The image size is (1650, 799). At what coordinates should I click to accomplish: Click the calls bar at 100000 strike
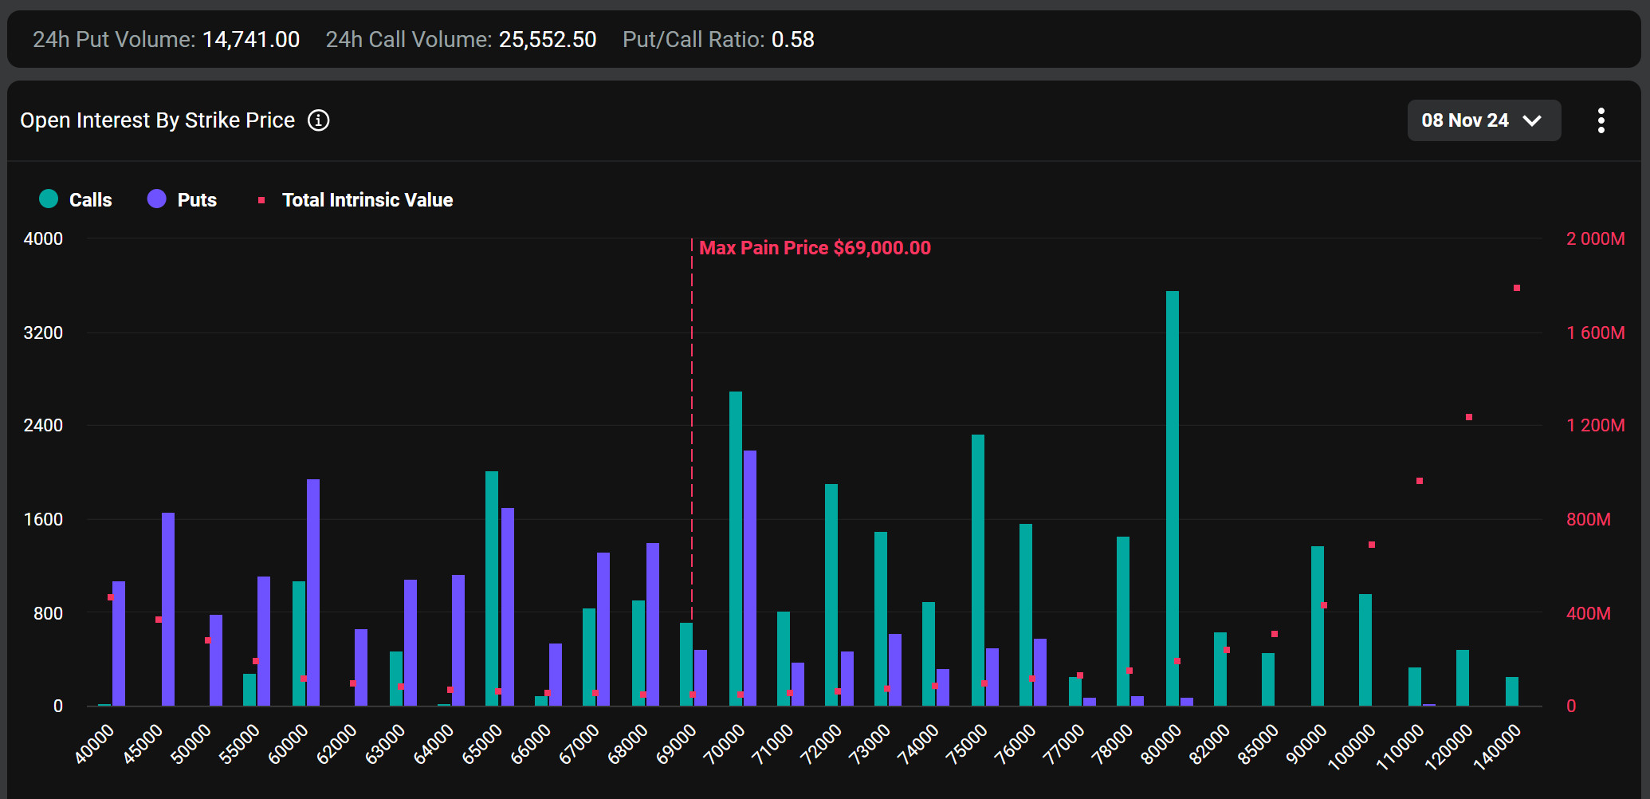[1365, 650]
